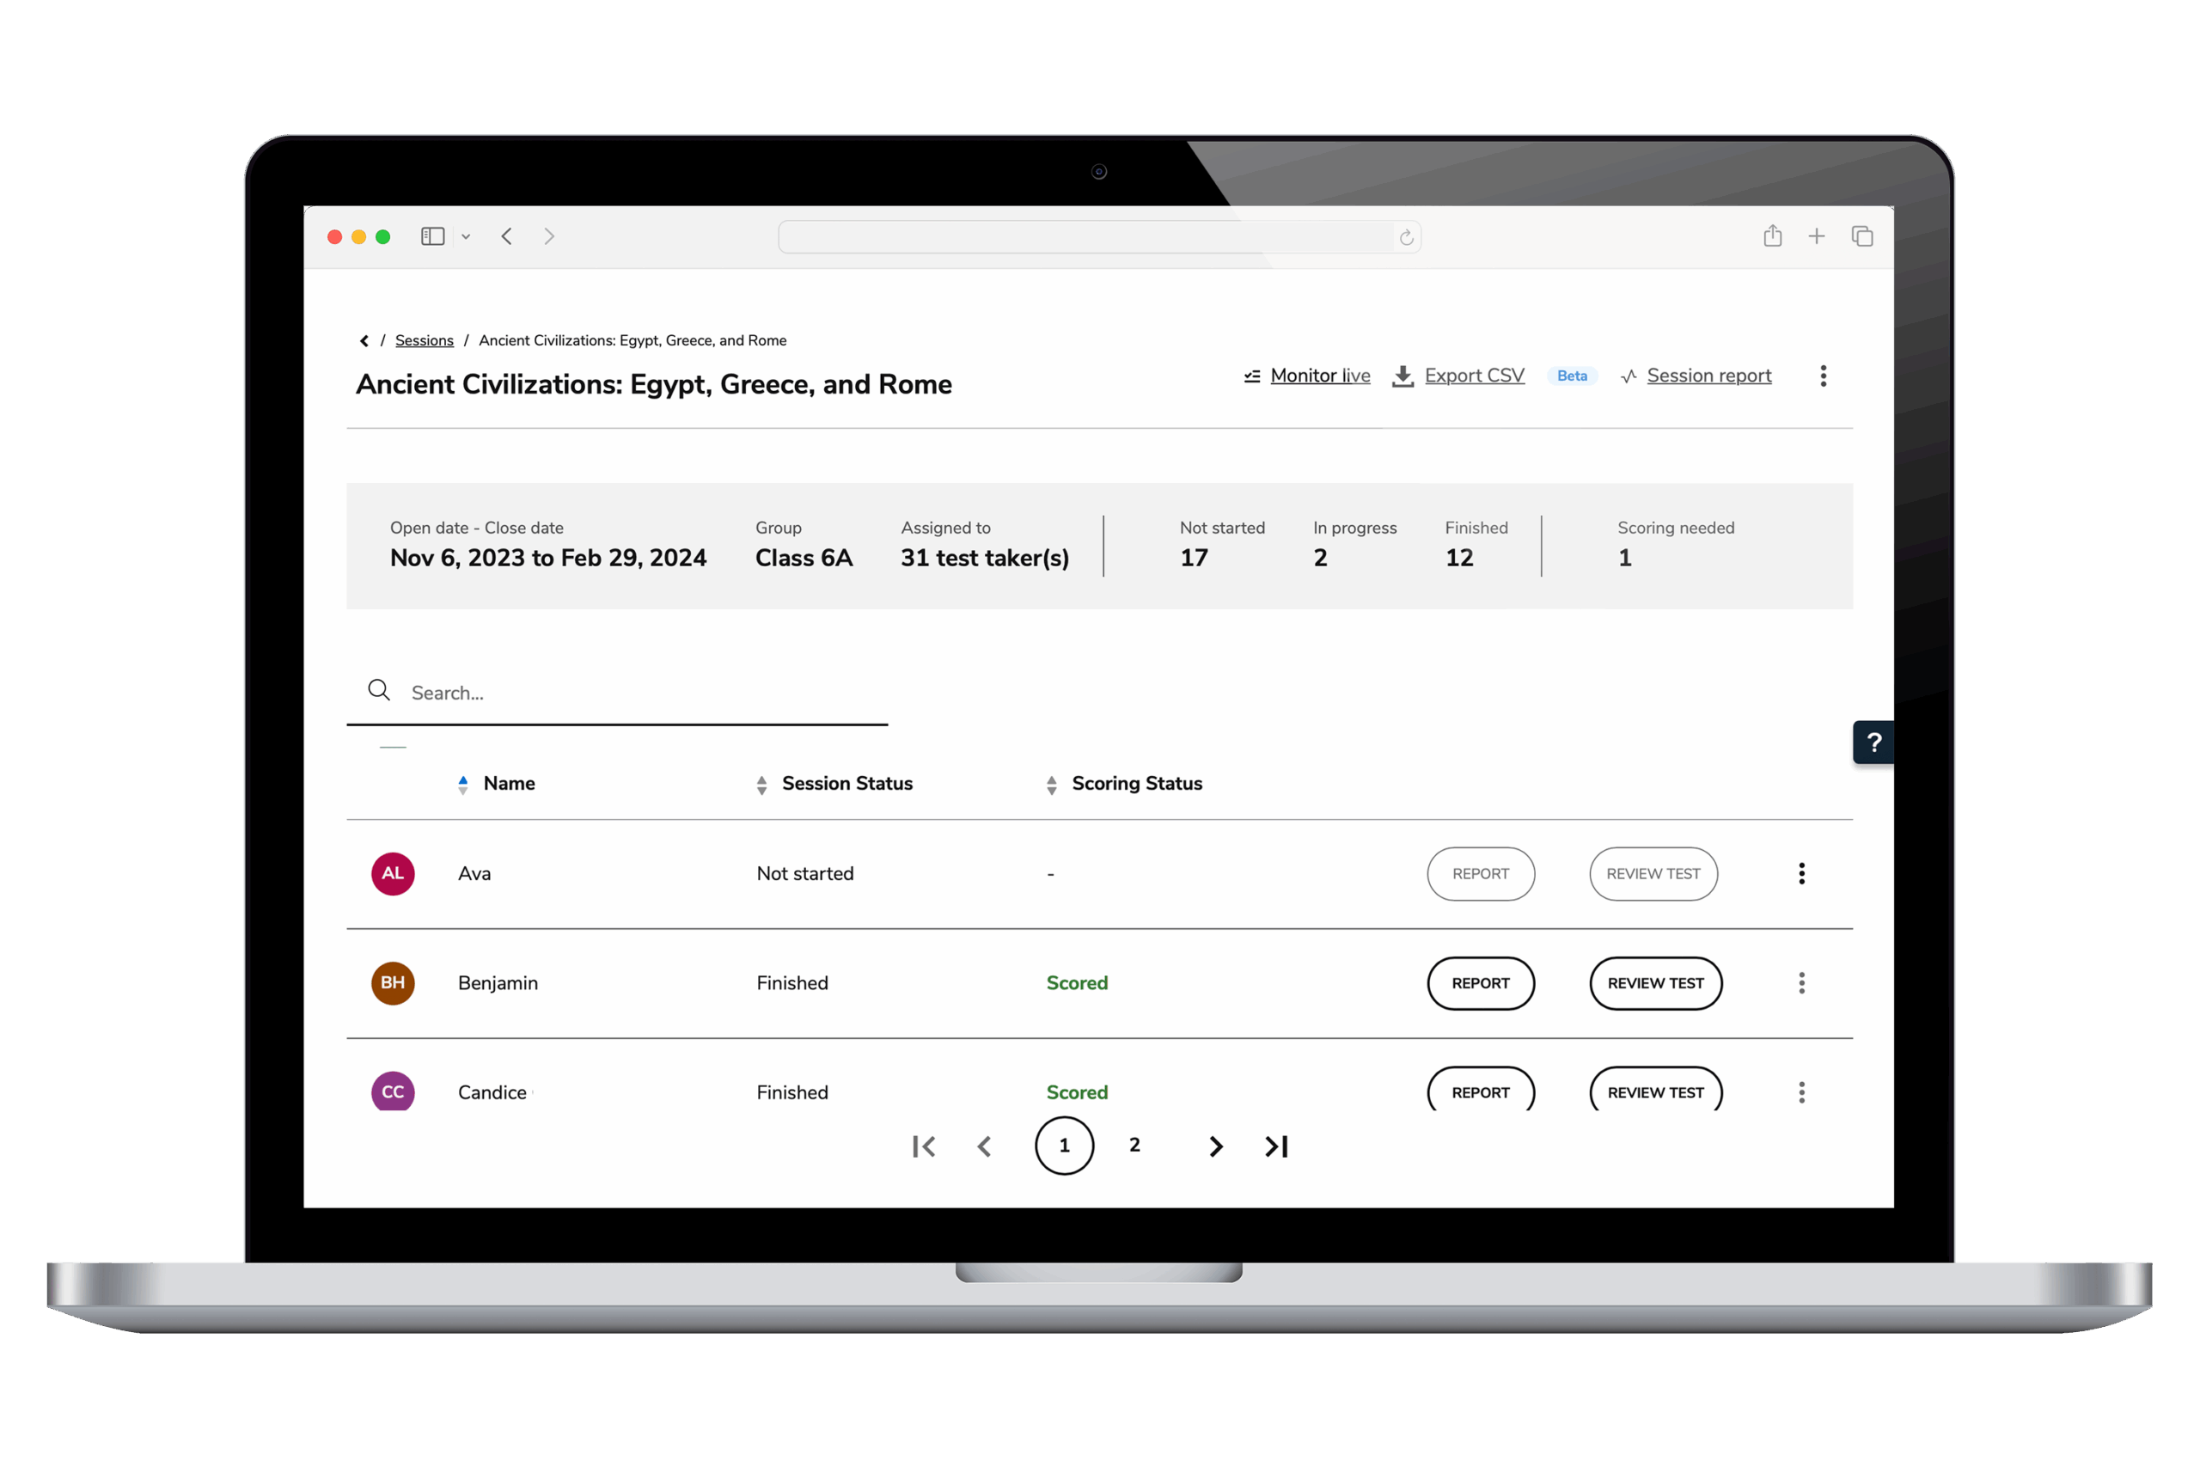Click the browser reload icon
Image resolution: width=2200 pixels, height=1467 pixels.
[x=1406, y=238]
